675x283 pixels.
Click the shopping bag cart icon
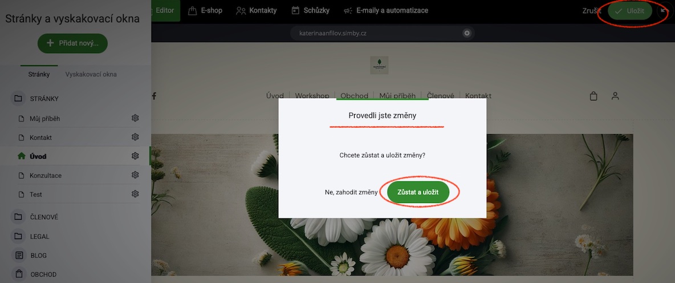pyautogui.click(x=593, y=96)
